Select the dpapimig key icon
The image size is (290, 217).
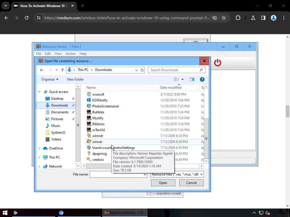pyautogui.click(x=89, y=153)
